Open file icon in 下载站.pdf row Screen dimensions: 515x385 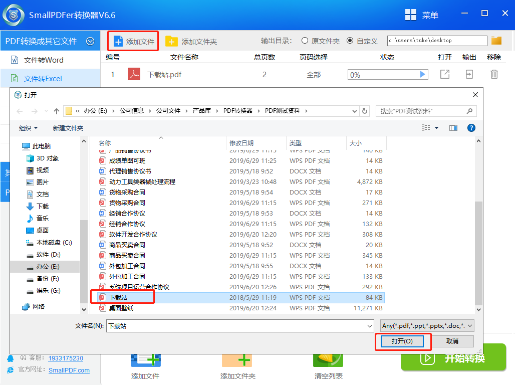click(445, 74)
